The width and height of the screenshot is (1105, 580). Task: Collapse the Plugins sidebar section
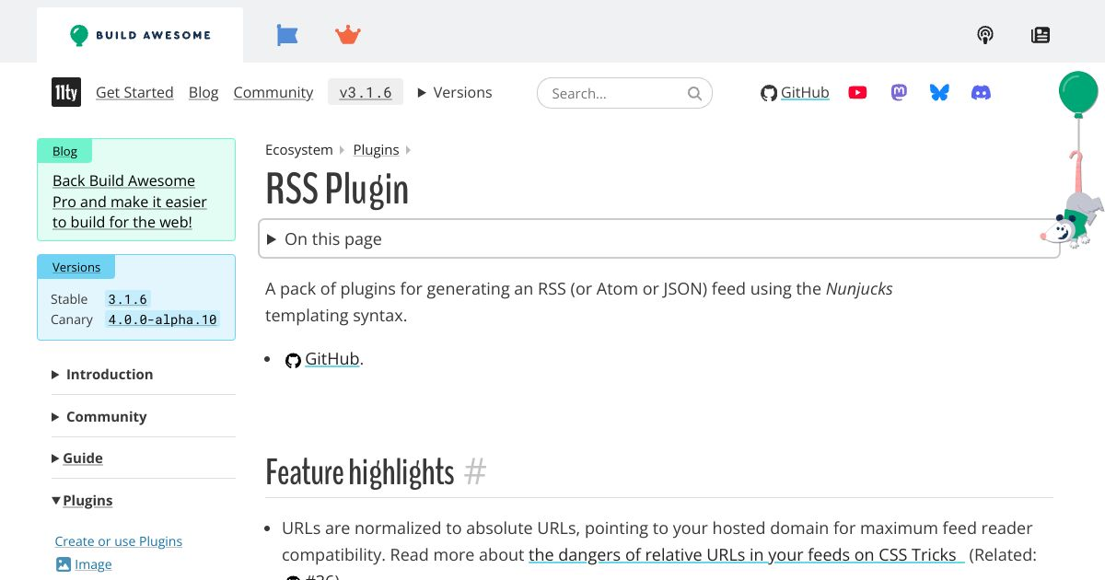coord(82,500)
